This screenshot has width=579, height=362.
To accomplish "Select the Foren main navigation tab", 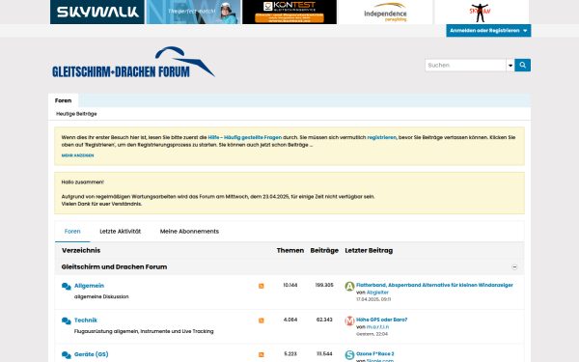I will [63, 100].
